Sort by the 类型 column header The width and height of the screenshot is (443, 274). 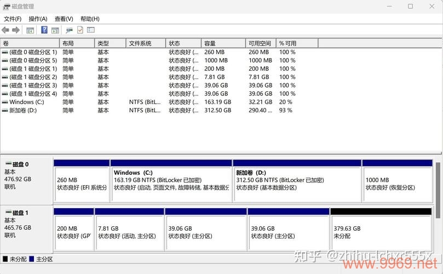point(110,43)
